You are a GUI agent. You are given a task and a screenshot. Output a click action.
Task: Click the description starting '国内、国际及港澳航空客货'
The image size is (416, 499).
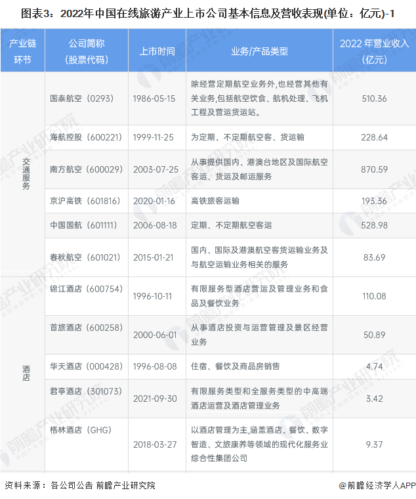[x=259, y=257]
